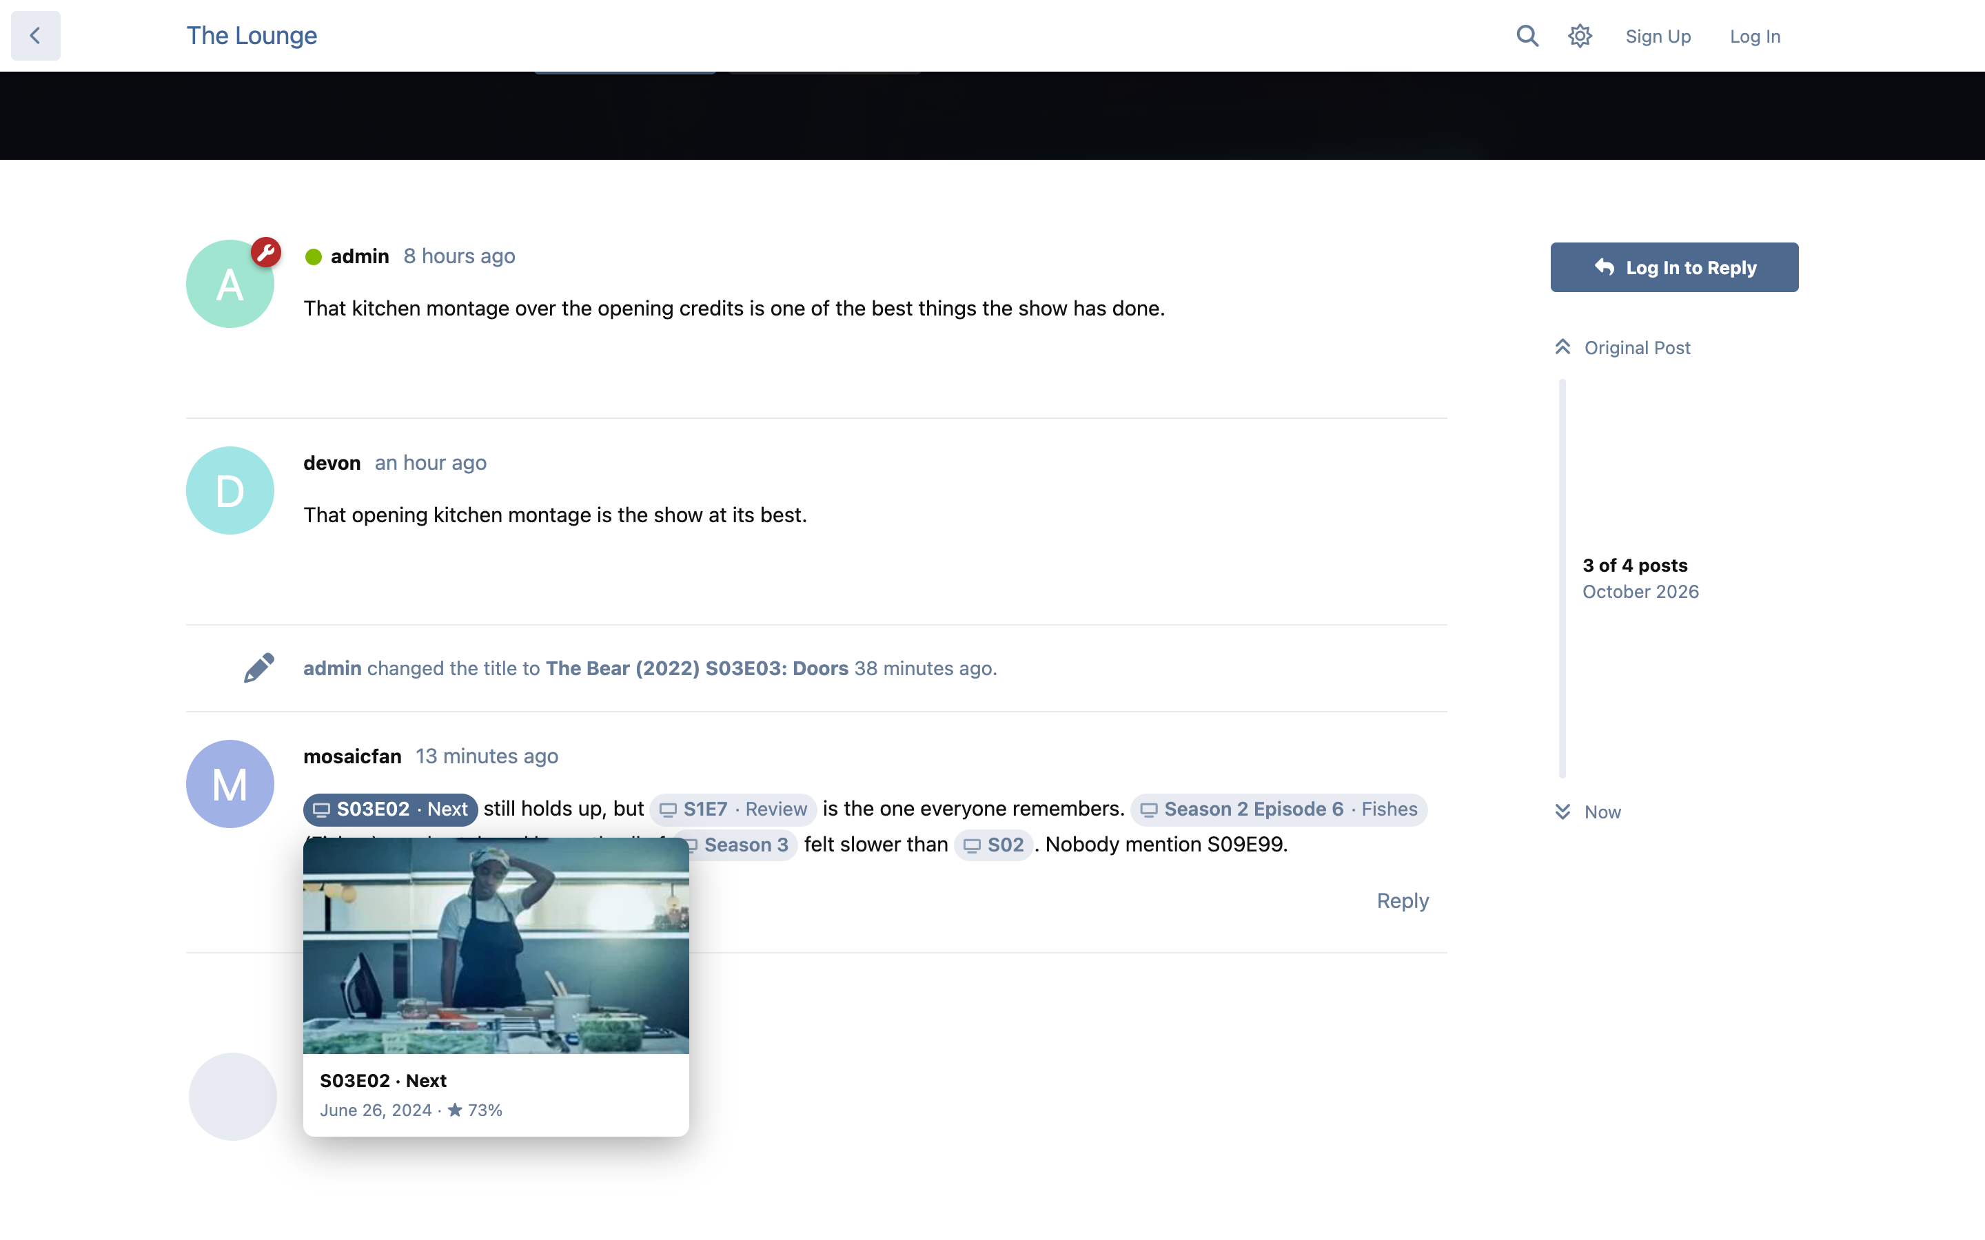1985x1240 pixels.
Task: Go to The Lounge home title
Action: coord(251,35)
